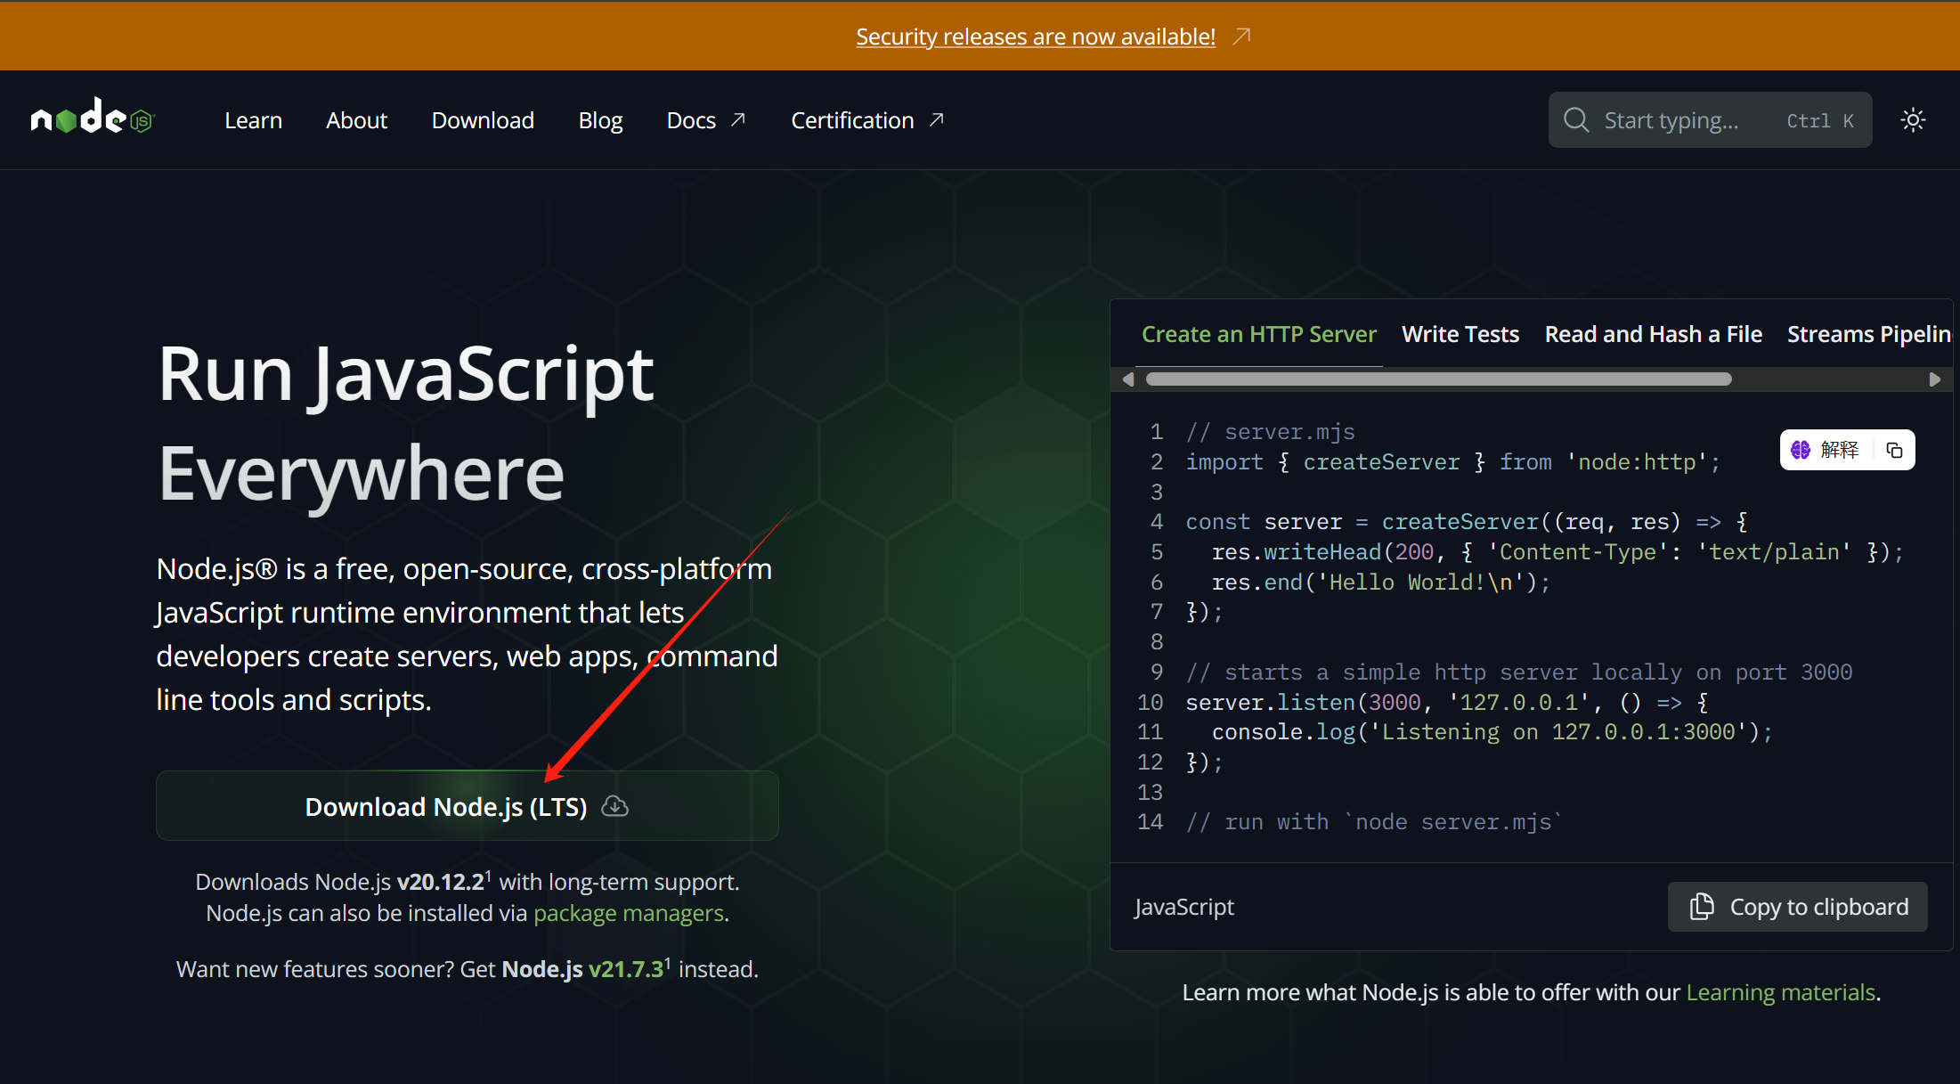1960x1084 pixels.
Task: Click the tab scrollbar left arrow
Action: pyautogui.click(x=1128, y=379)
